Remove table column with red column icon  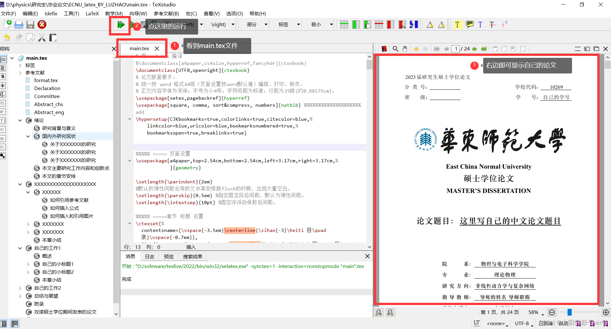[391, 25]
